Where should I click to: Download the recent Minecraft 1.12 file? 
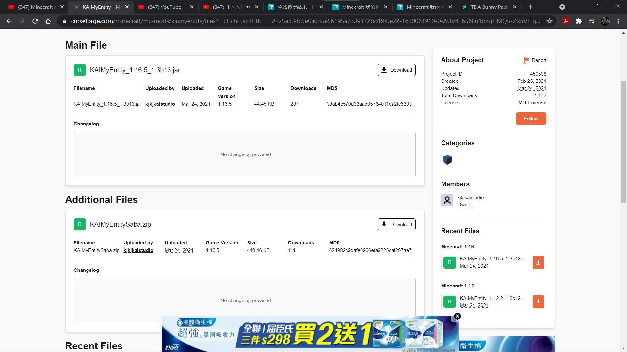point(538,302)
